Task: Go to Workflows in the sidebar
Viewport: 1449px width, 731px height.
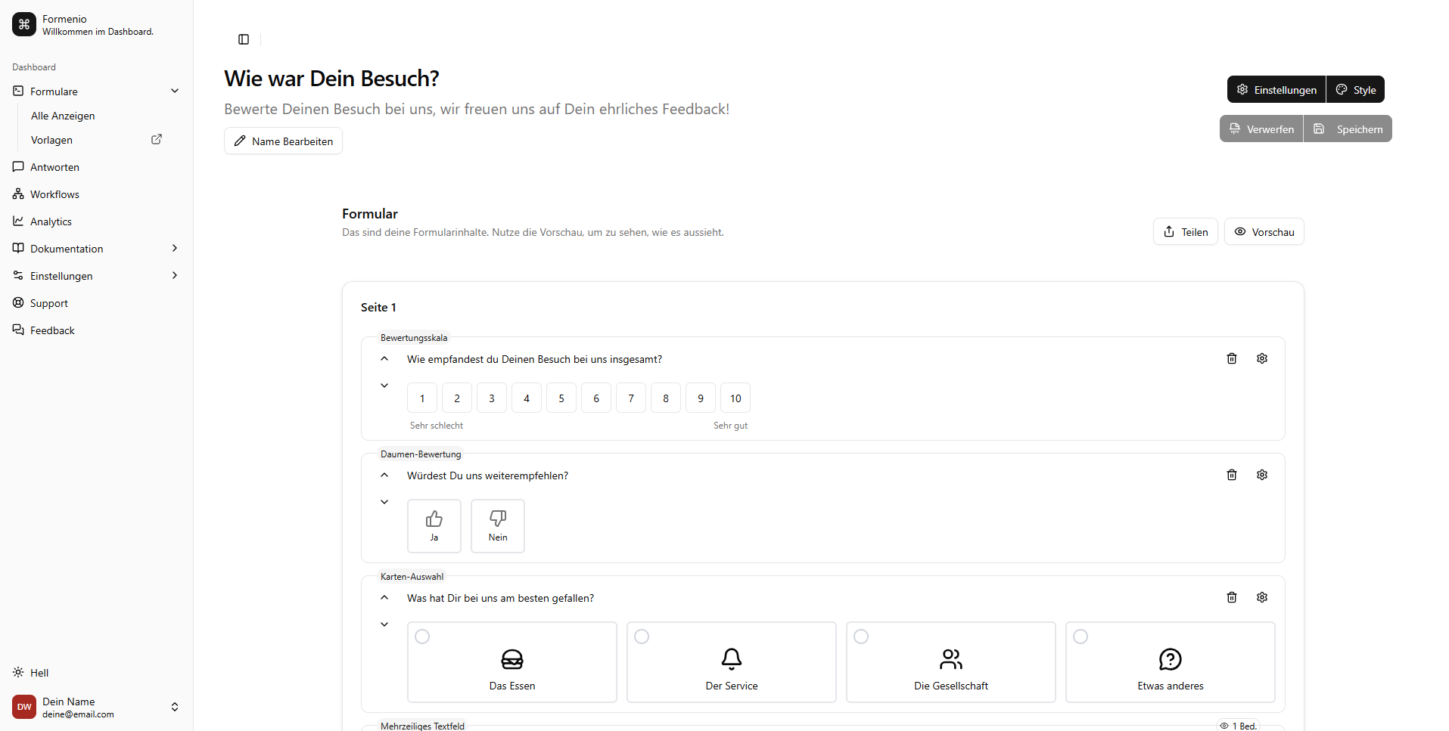Action: tap(54, 194)
